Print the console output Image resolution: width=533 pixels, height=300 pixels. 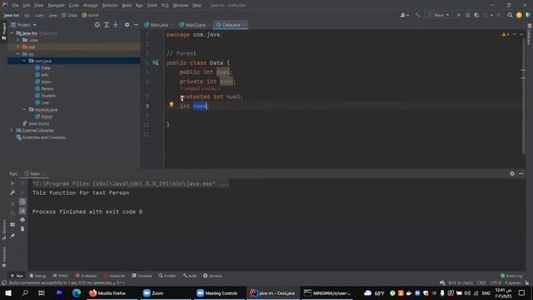(x=22, y=220)
